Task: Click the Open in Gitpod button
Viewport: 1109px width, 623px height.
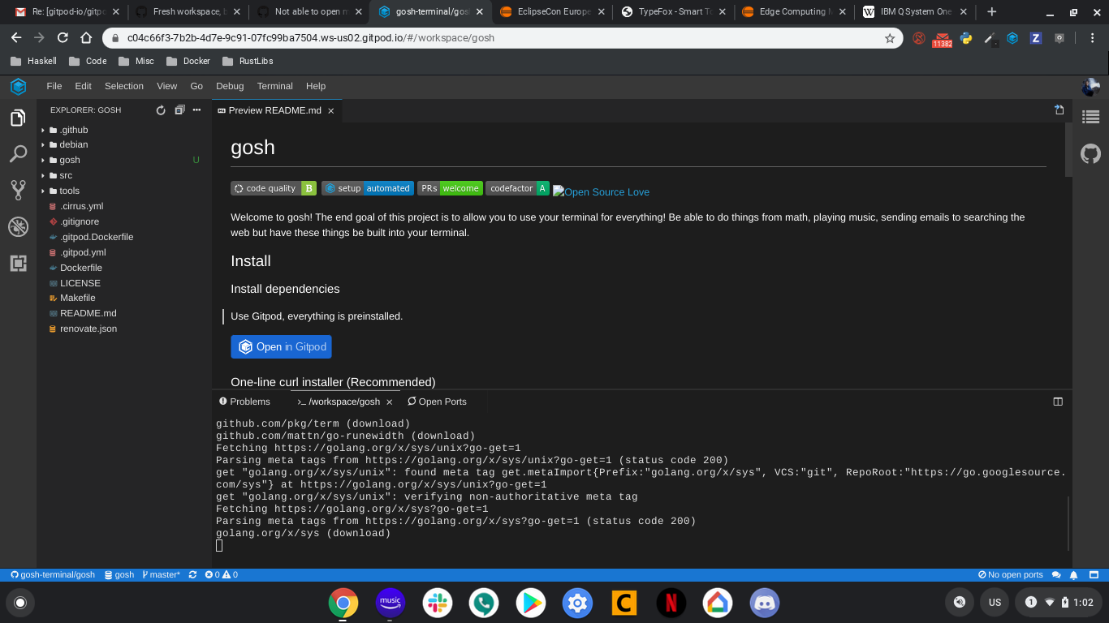Action: pyautogui.click(x=281, y=346)
